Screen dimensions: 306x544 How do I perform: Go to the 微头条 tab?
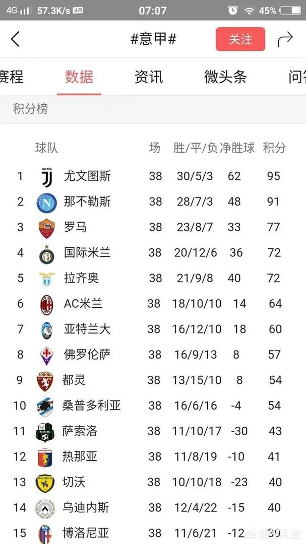pos(225,77)
